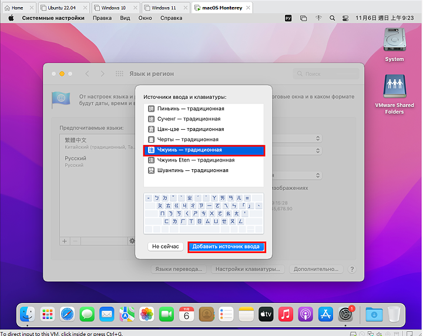Open Music app in the Dock

[286, 314]
